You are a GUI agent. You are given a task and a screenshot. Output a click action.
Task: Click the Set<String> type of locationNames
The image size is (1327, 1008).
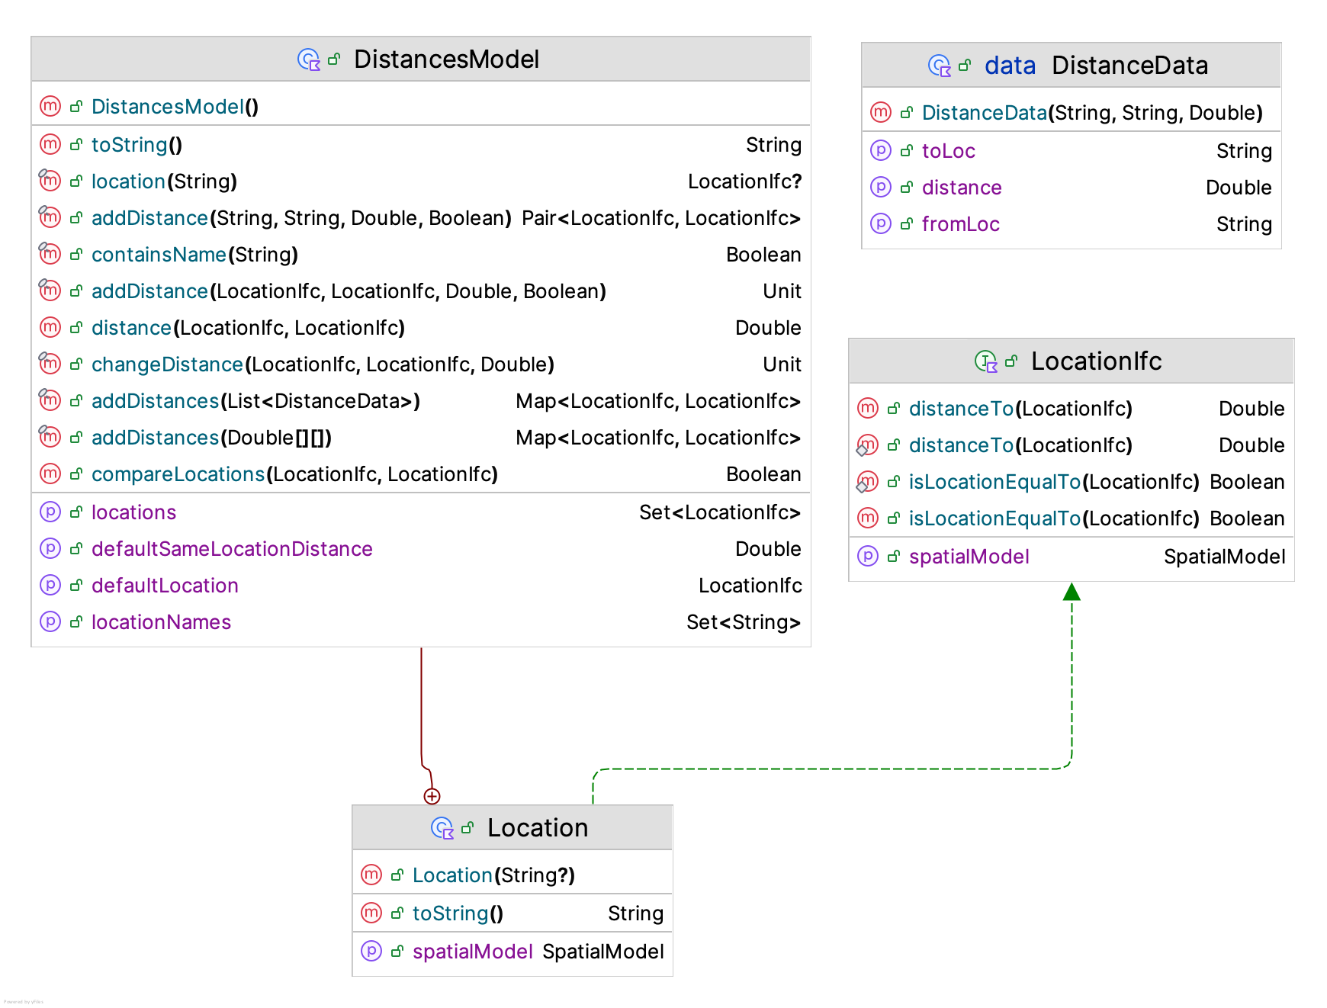(x=744, y=622)
